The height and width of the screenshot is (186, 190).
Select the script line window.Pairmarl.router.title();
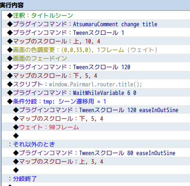click(96, 84)
